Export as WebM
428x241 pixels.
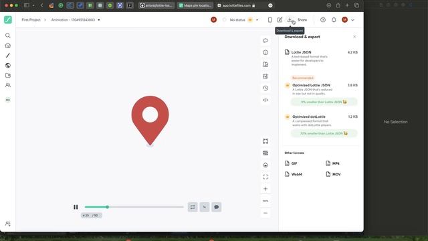pos(293,174)
